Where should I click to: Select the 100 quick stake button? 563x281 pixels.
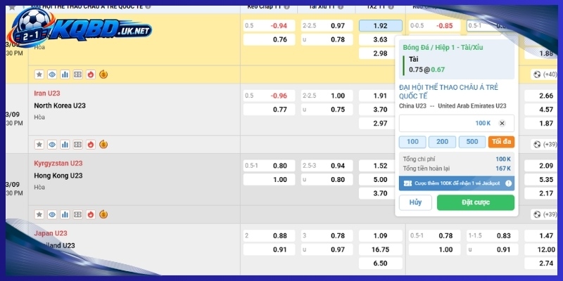[x=412, y=142]
